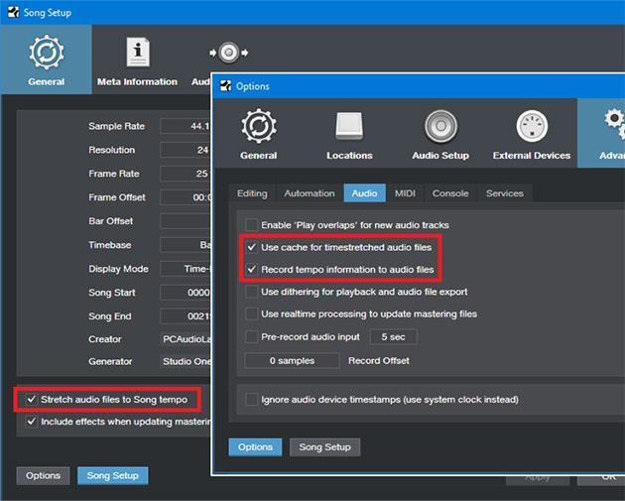Enable 'Play overlaps' for new audio tracks
Viewport: 625px width, 501px height.
tap(252, 225)
